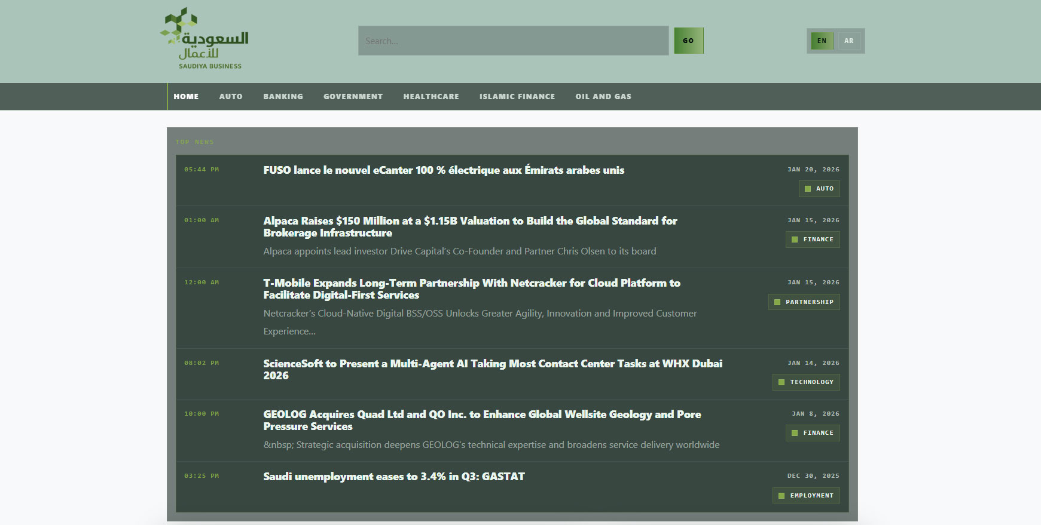Switch language to AR
Viewport: 1041px width, 525px height.
[848, 41]
